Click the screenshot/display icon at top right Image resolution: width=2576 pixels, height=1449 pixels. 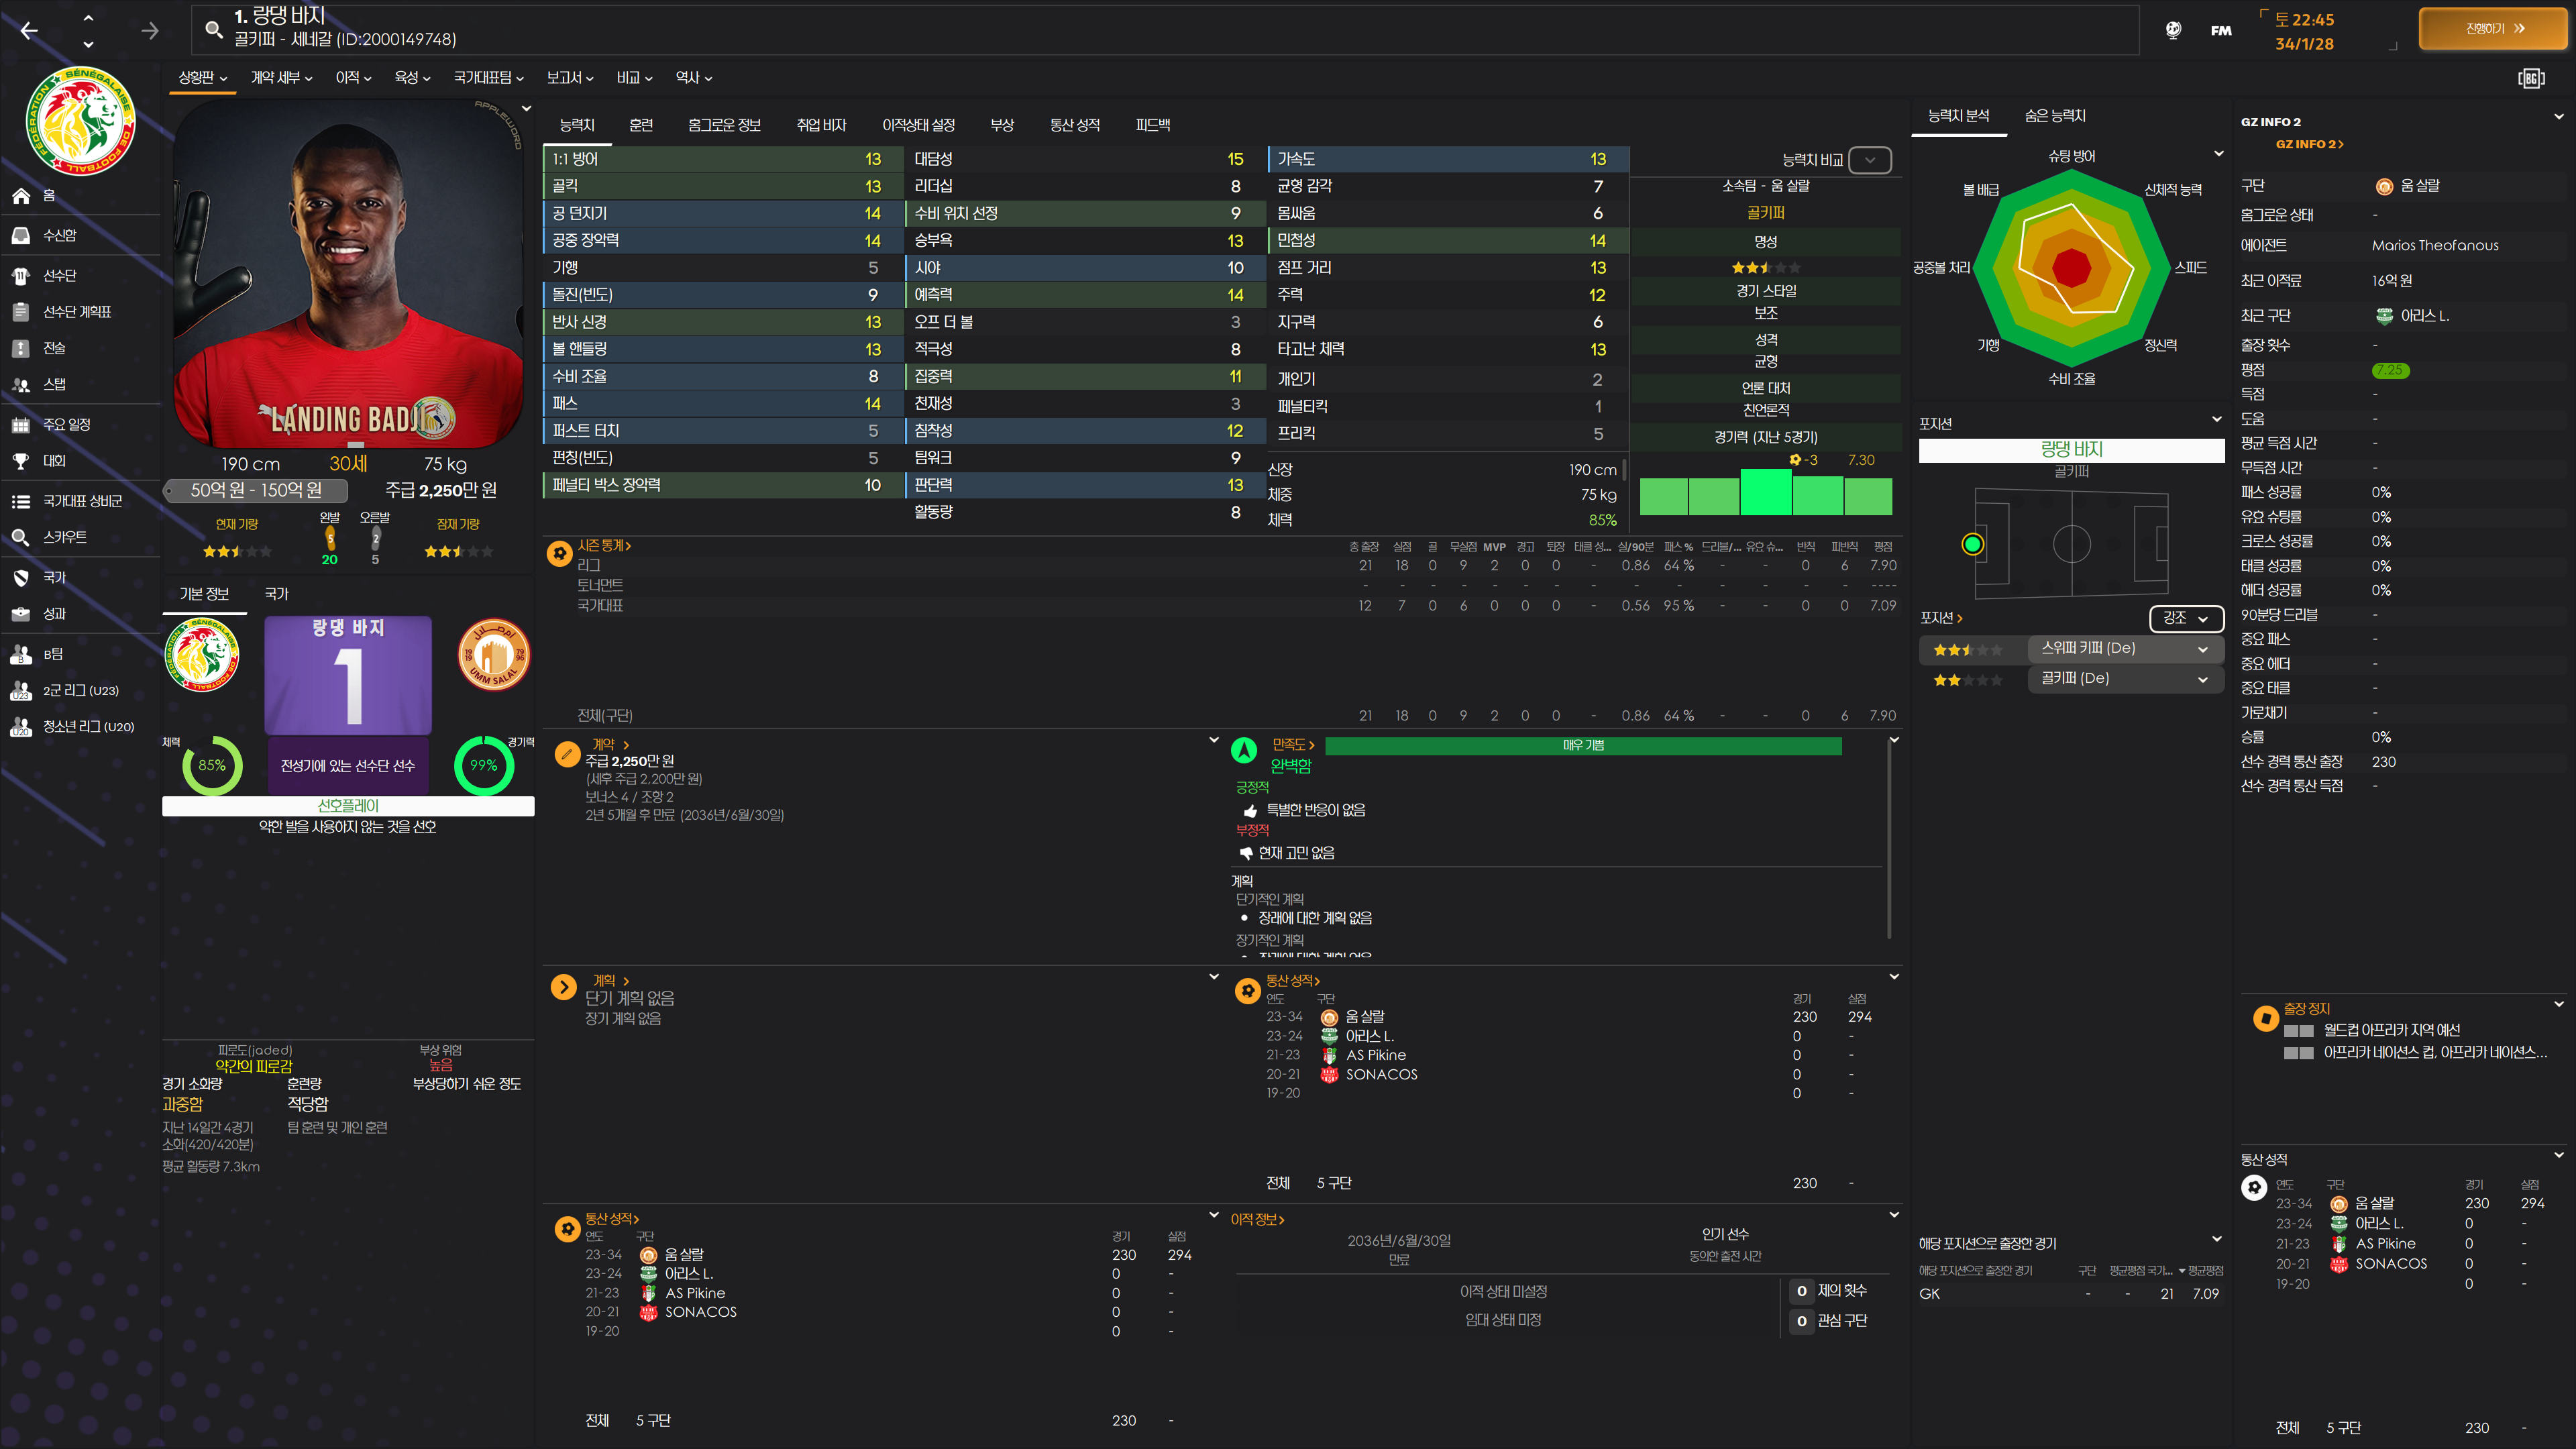point(2531,78)
